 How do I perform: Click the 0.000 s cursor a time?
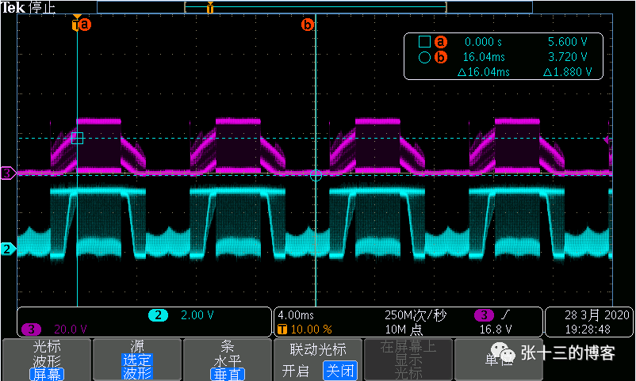(483, 42)
